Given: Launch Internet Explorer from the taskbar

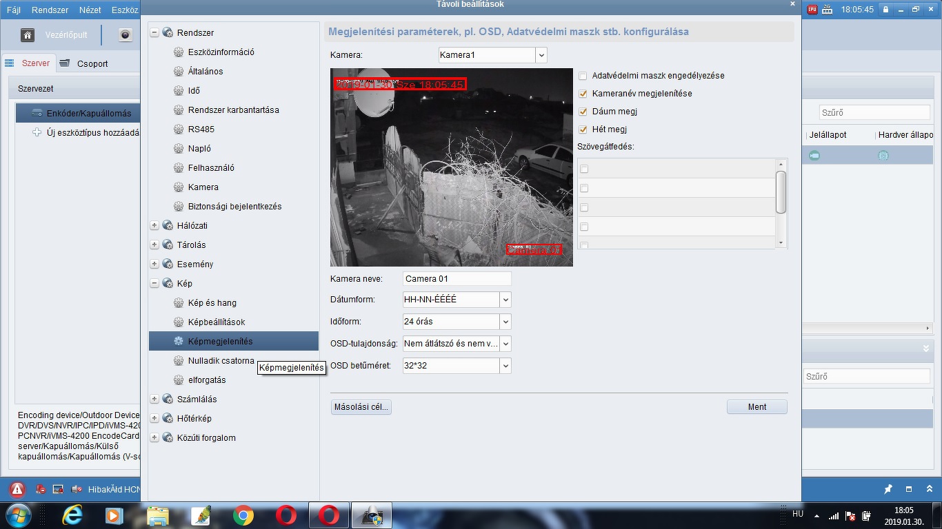Looking at the screenshot, I should [x=72, y=515].
